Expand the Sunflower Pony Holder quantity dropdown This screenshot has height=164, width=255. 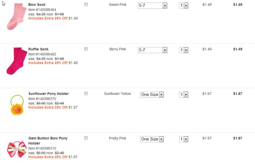[184, 95]
